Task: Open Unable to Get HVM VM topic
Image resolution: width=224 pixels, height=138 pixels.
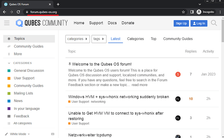Action: click(x=116, y=116)
